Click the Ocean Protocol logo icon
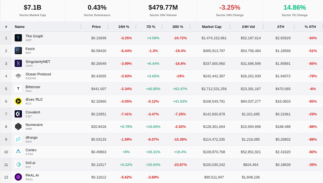 pos(18,76)
